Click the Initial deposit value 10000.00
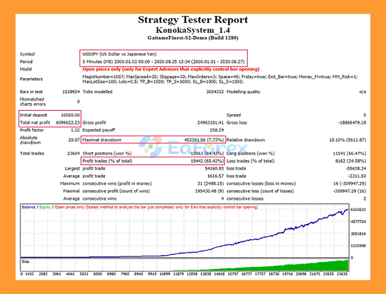Viewport: 386px width, 294px height. pos(70,115)
